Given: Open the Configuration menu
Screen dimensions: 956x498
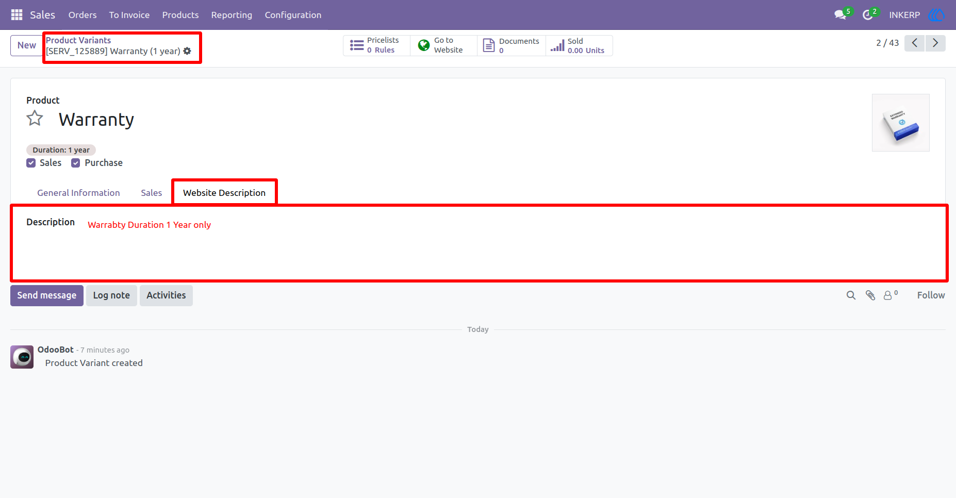Looking at the screenshot, I should (293, 15).
